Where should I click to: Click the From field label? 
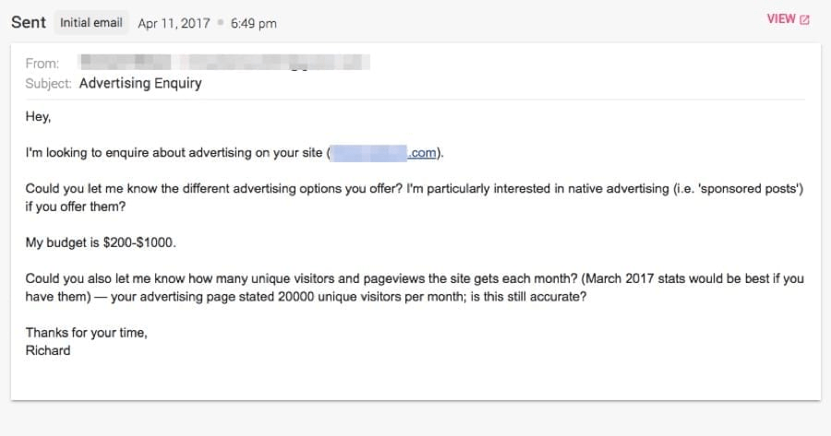(x=42, y=64)
